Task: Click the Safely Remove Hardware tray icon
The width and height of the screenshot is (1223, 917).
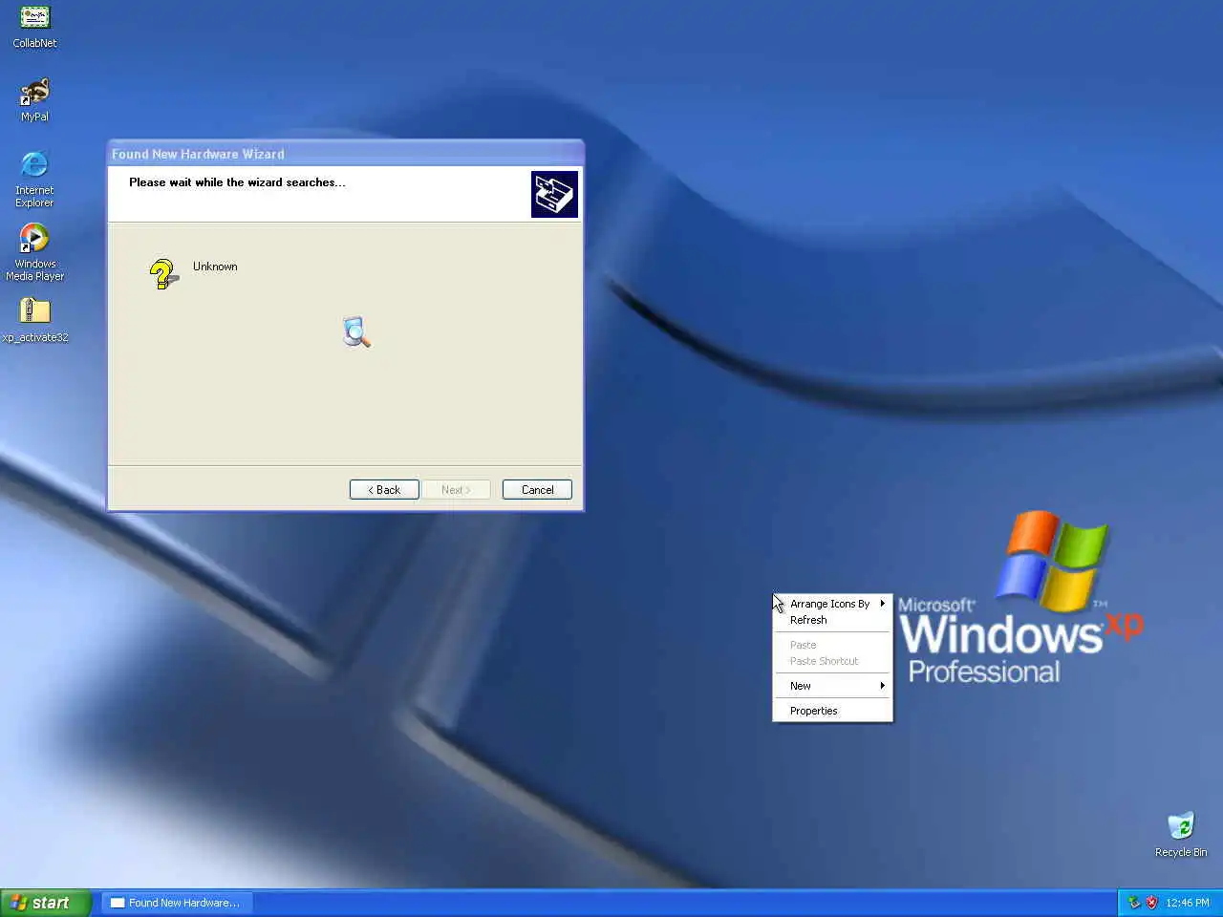Action: [x=1134, y=903]
